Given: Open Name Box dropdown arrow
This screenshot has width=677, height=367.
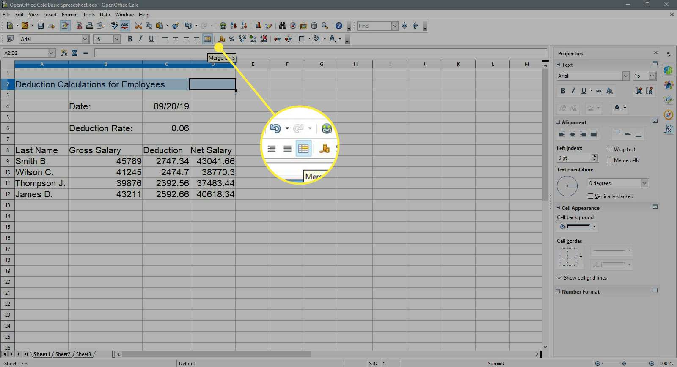Looking at the screenshot, I should [x=51, y=53].
